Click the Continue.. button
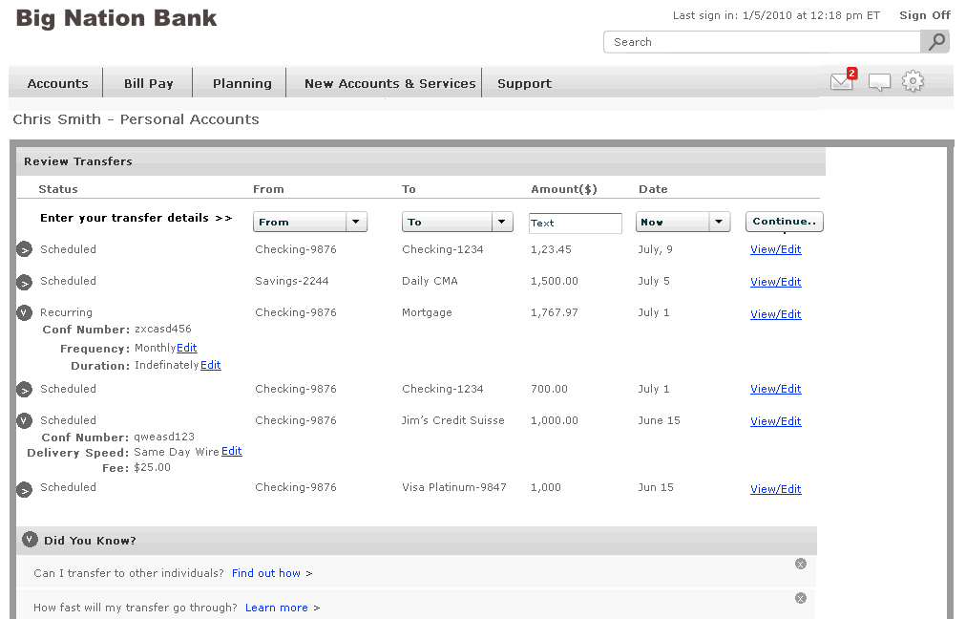This screenshot has height=619, width=966. 785,222
